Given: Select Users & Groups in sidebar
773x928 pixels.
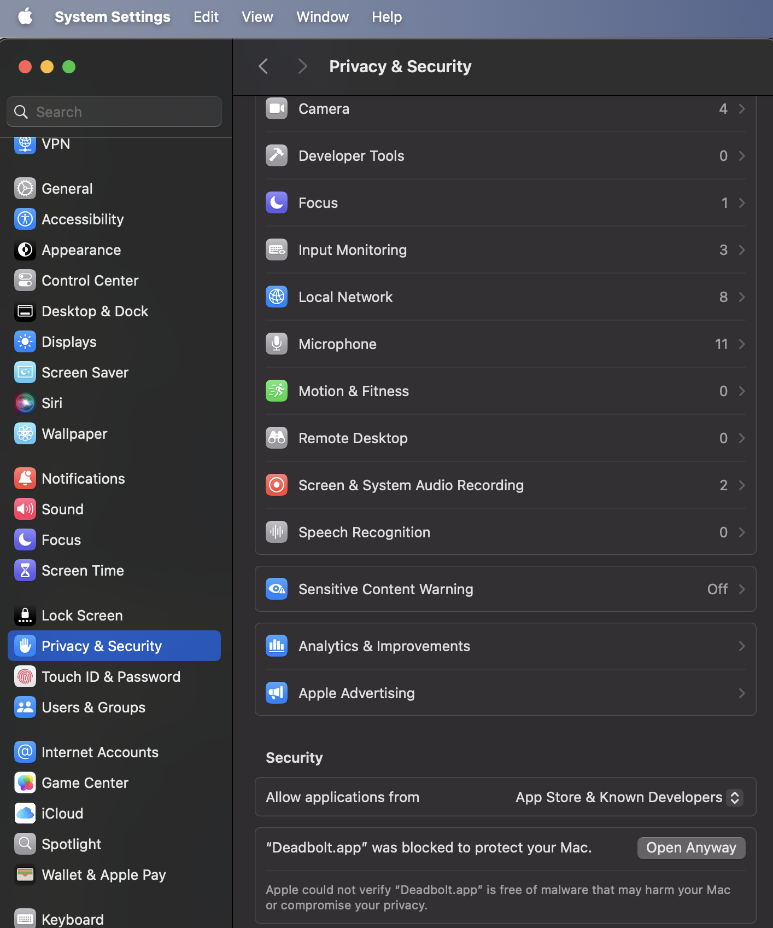Looking at the screenshot, I should tap(114, 707).
